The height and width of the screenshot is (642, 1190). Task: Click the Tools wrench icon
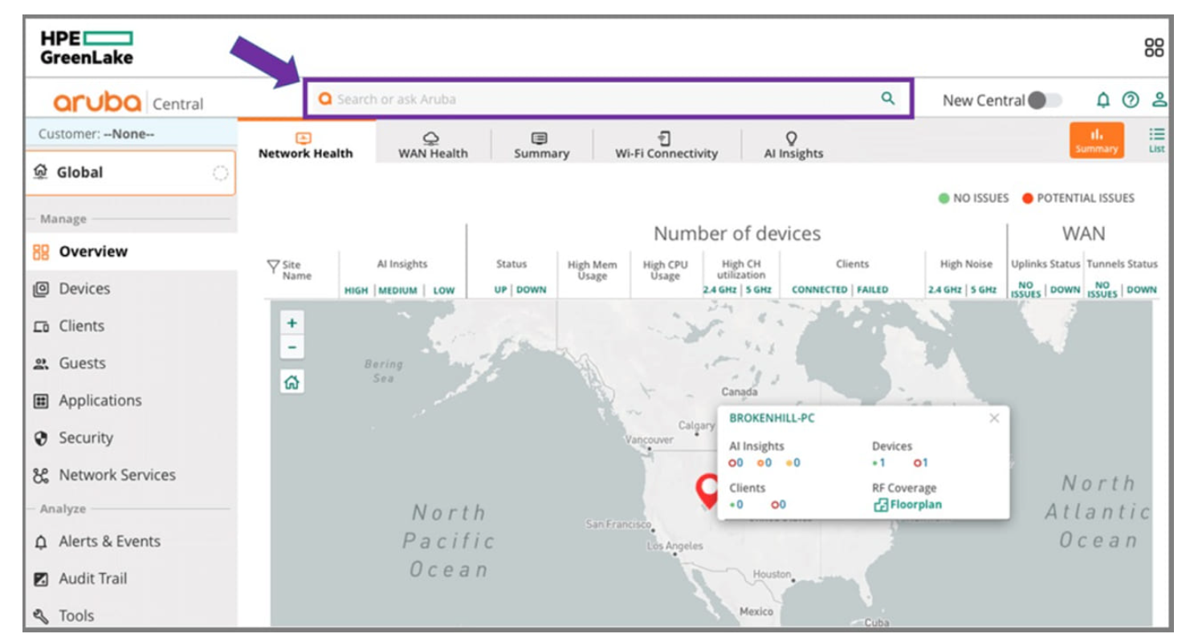click(x=41, y=616)
